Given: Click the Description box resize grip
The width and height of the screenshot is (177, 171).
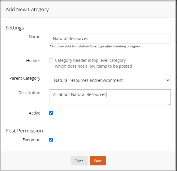Looking at the screenshot, I should tap(169, 104).
